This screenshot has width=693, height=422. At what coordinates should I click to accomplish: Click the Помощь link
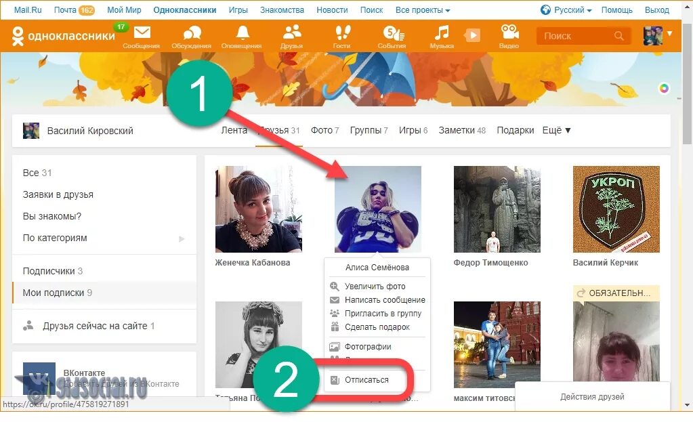point(616,9)
